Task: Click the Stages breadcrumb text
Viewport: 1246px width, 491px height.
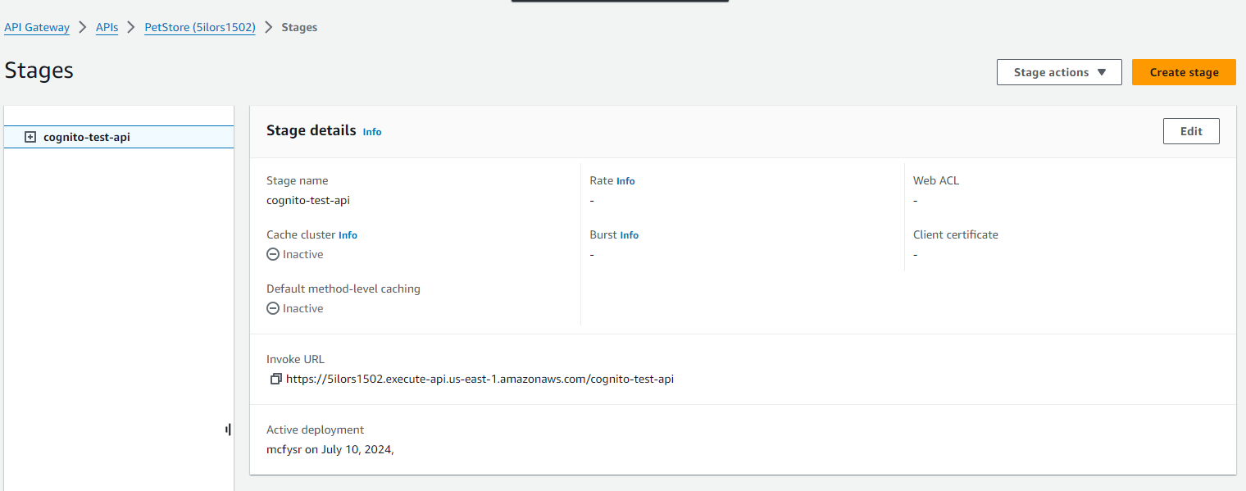Action: click(x=299, y=27)
